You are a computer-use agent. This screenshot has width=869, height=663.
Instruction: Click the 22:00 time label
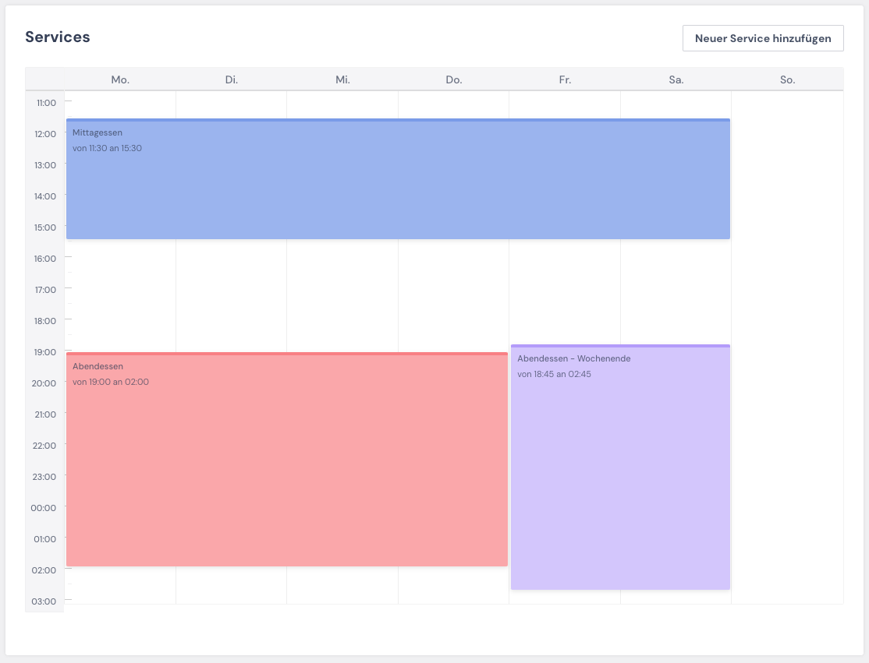(44, 446)
